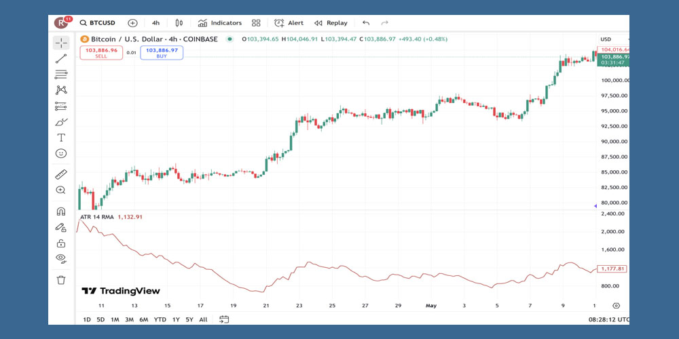Click the SELL price button

101,53
